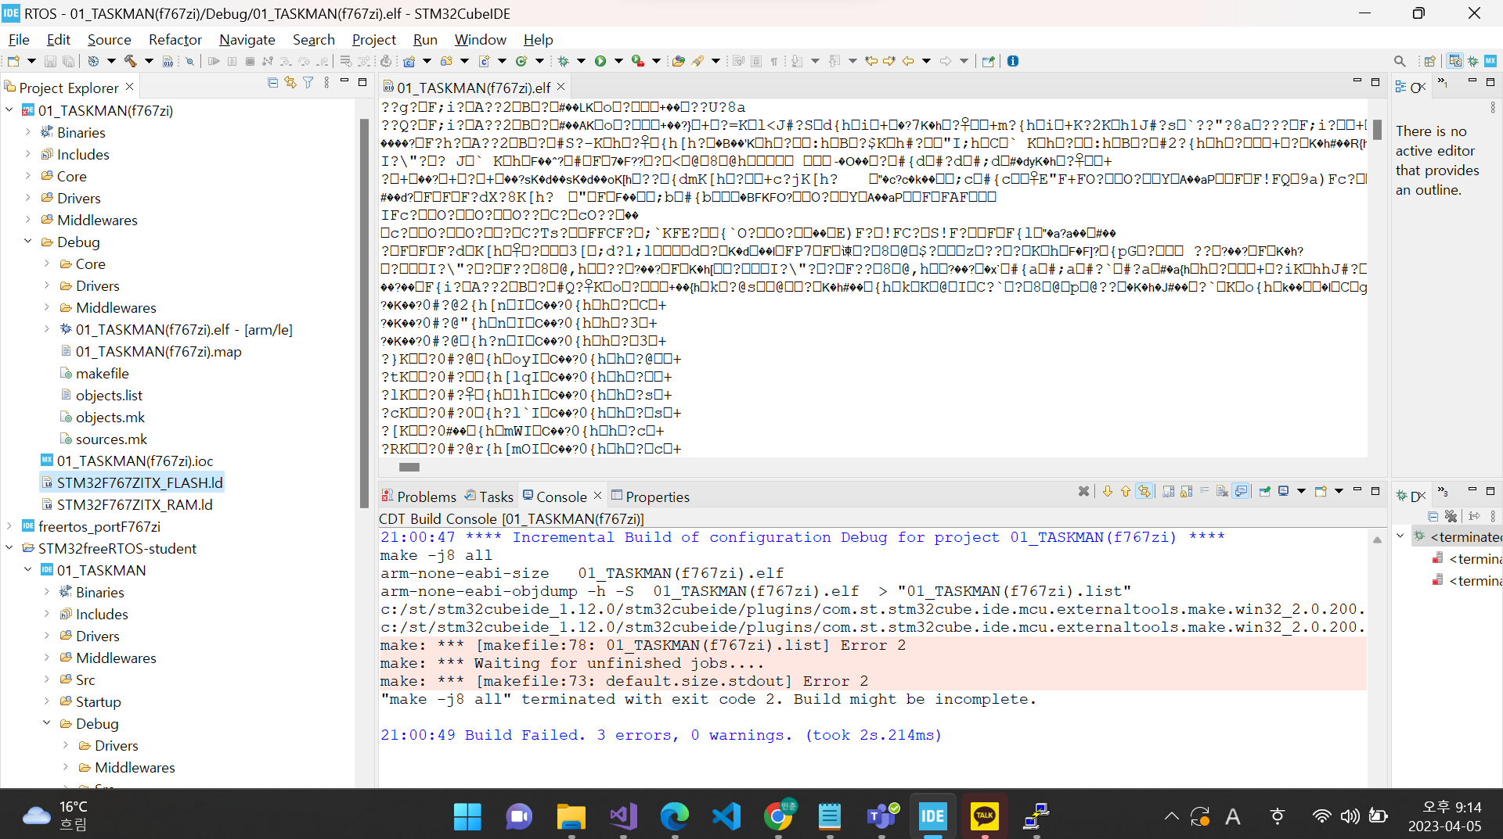Open the Refactor menu
This screenshot has height=839, width=1503.
175,39
